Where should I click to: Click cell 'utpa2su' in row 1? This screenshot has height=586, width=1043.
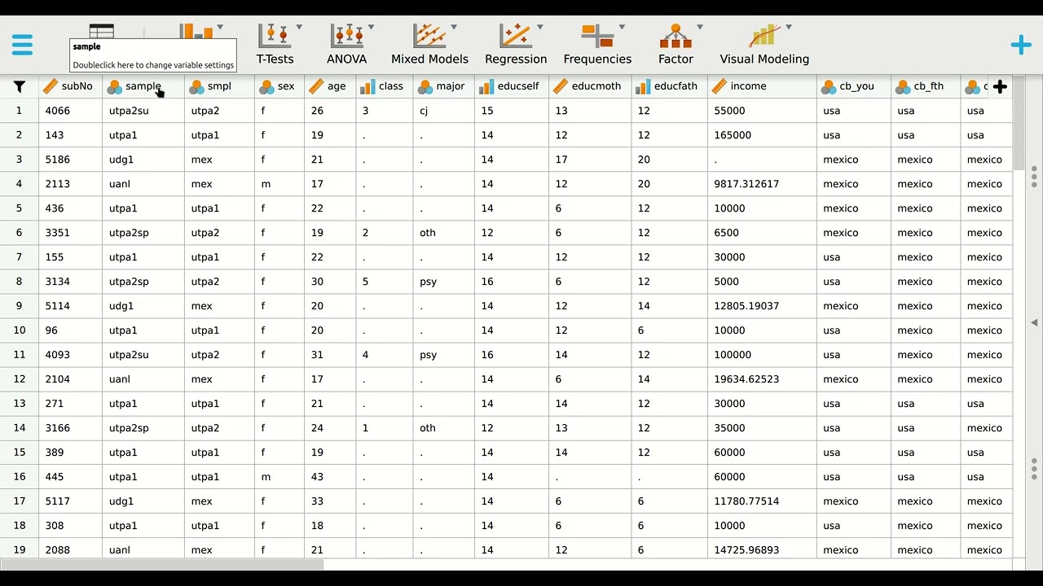(143, 111)
